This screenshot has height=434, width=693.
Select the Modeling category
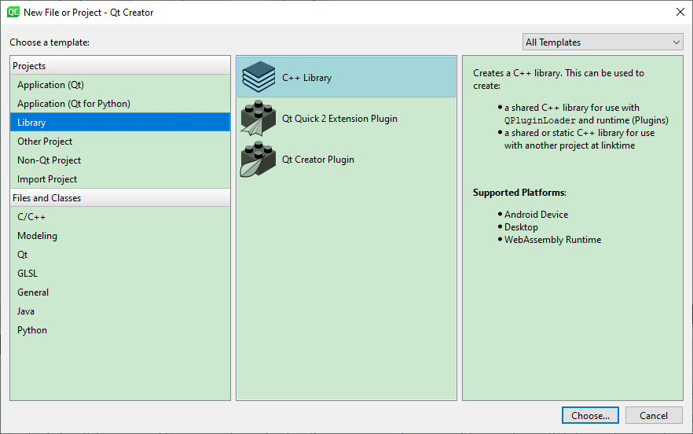[x=120, y=236]
